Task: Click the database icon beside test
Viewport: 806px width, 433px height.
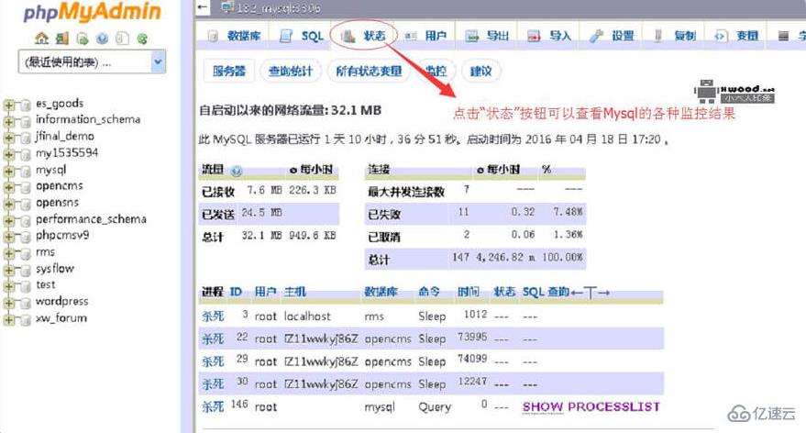Action: point(25,286)
